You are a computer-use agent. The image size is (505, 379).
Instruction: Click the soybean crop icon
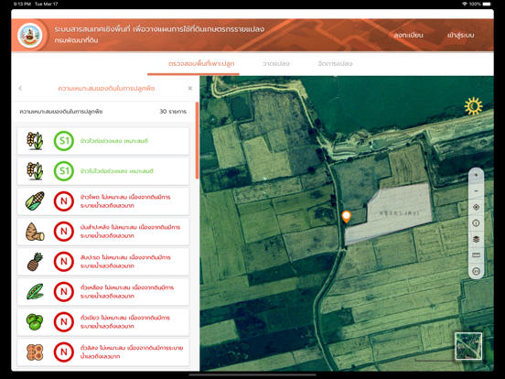(35, 292)
